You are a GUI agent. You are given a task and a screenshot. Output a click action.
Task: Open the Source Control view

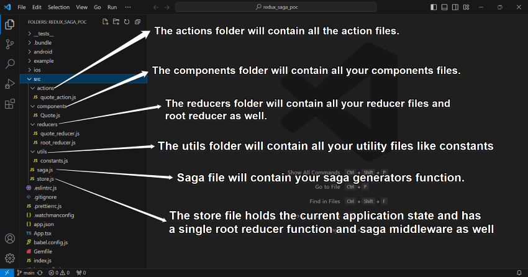[9, 44]
